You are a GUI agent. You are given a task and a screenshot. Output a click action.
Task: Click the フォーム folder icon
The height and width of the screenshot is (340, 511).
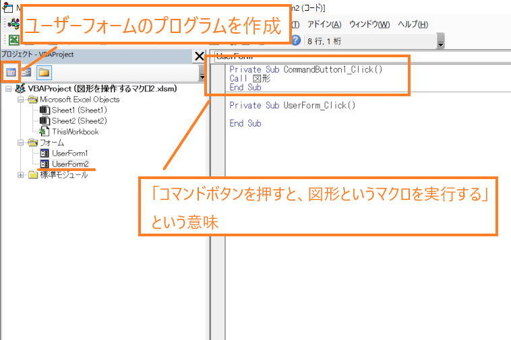pos(32,143)
